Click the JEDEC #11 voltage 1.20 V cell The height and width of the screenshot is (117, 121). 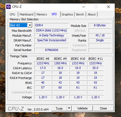pos(95,97)
